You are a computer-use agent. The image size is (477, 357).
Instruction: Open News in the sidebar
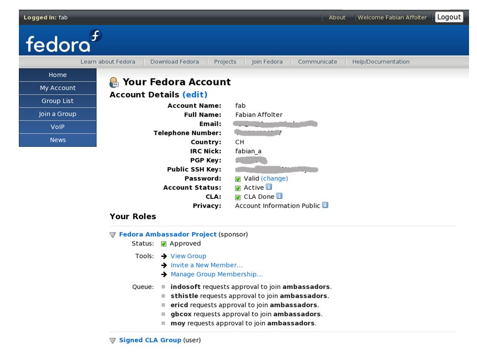pos(58,140)
